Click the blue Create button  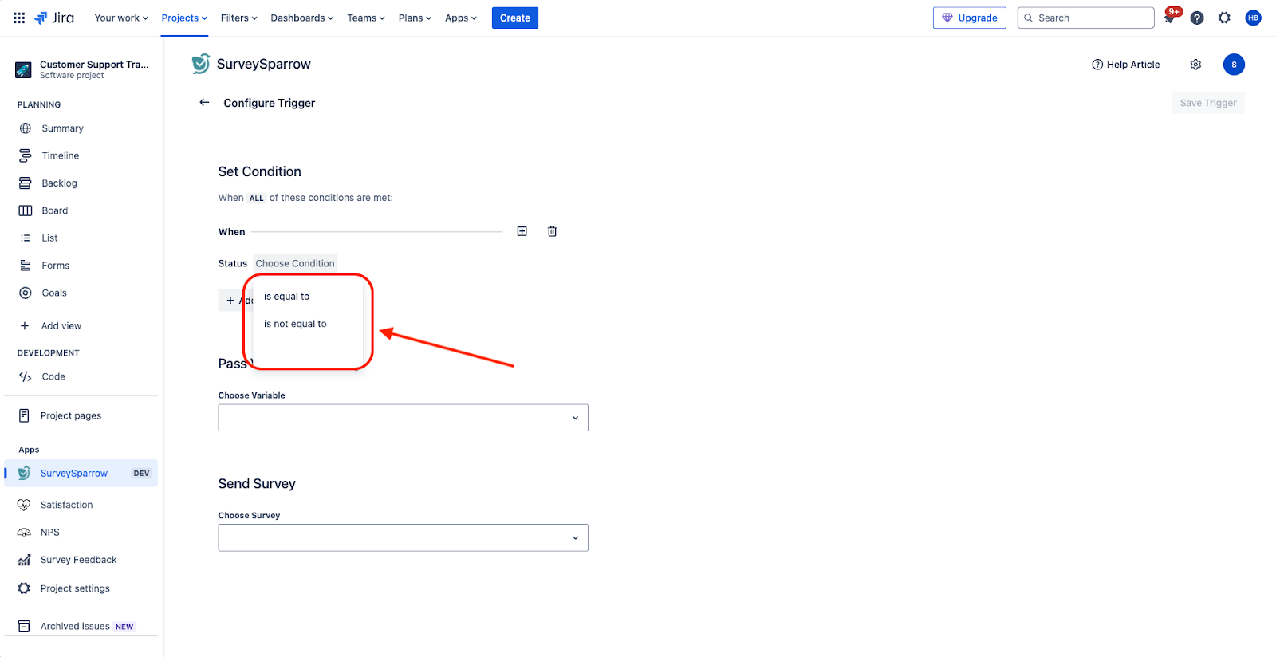[x=514, y=18]
